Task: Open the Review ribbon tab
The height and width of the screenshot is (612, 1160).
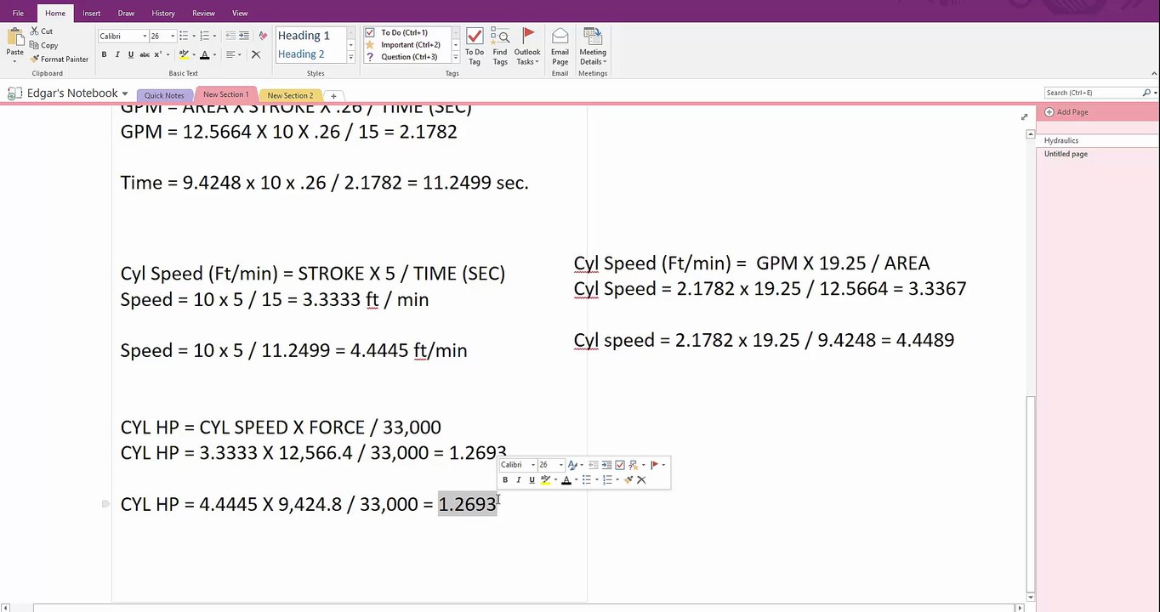Action: click(x=203, y=13)
